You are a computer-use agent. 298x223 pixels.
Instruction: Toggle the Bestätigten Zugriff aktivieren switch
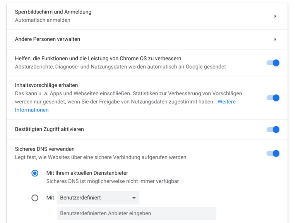point(273,130)
